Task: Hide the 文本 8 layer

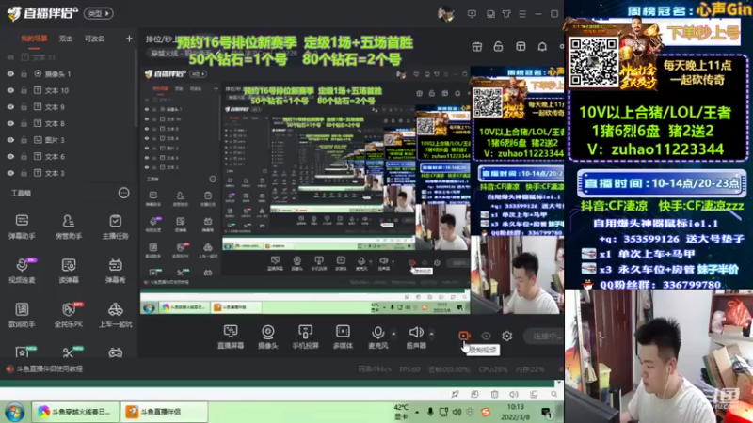Action: coord(10,123)
